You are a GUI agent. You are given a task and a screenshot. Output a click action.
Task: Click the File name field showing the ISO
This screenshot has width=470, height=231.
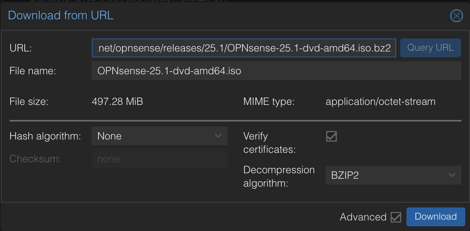(276, 71)
